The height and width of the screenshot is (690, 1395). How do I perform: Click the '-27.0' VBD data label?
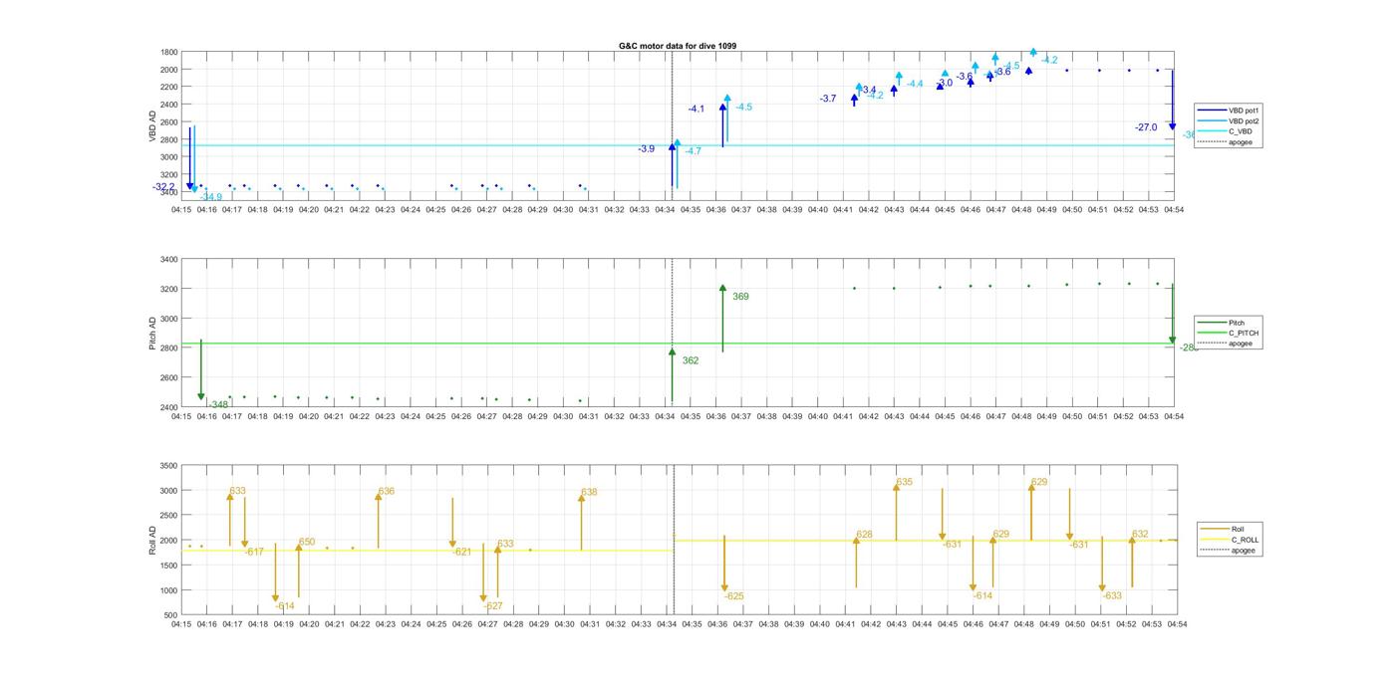[x=1146, y=127]
